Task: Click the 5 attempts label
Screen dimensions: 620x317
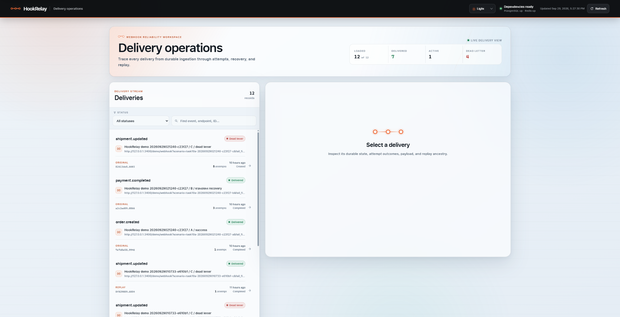Action: (220, 167)
